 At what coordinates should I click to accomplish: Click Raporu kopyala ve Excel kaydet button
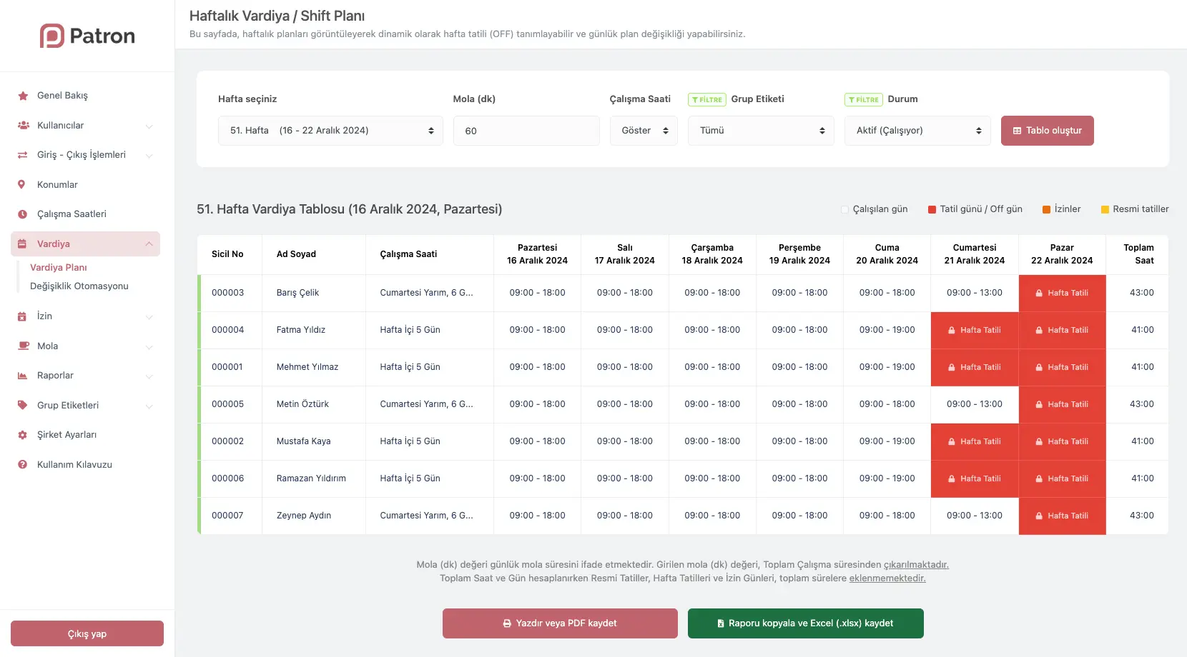(805, 623)
